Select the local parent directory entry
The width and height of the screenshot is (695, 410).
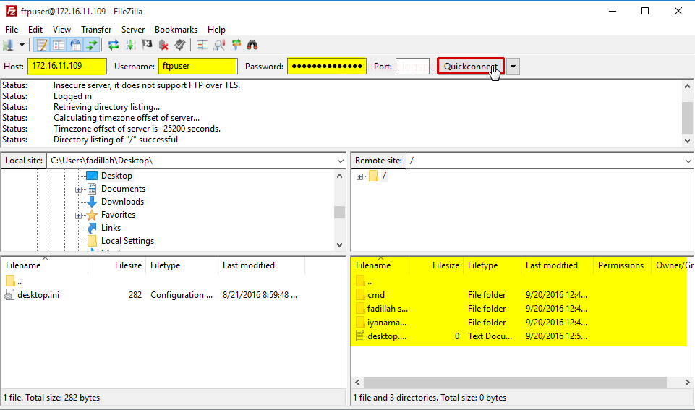pos(14,281)
